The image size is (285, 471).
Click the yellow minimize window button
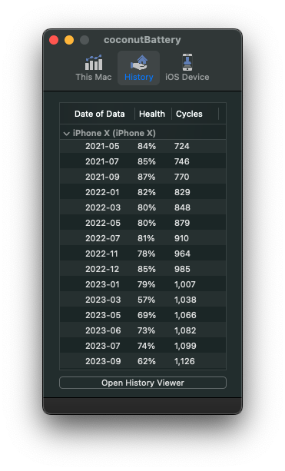(69, 40)
